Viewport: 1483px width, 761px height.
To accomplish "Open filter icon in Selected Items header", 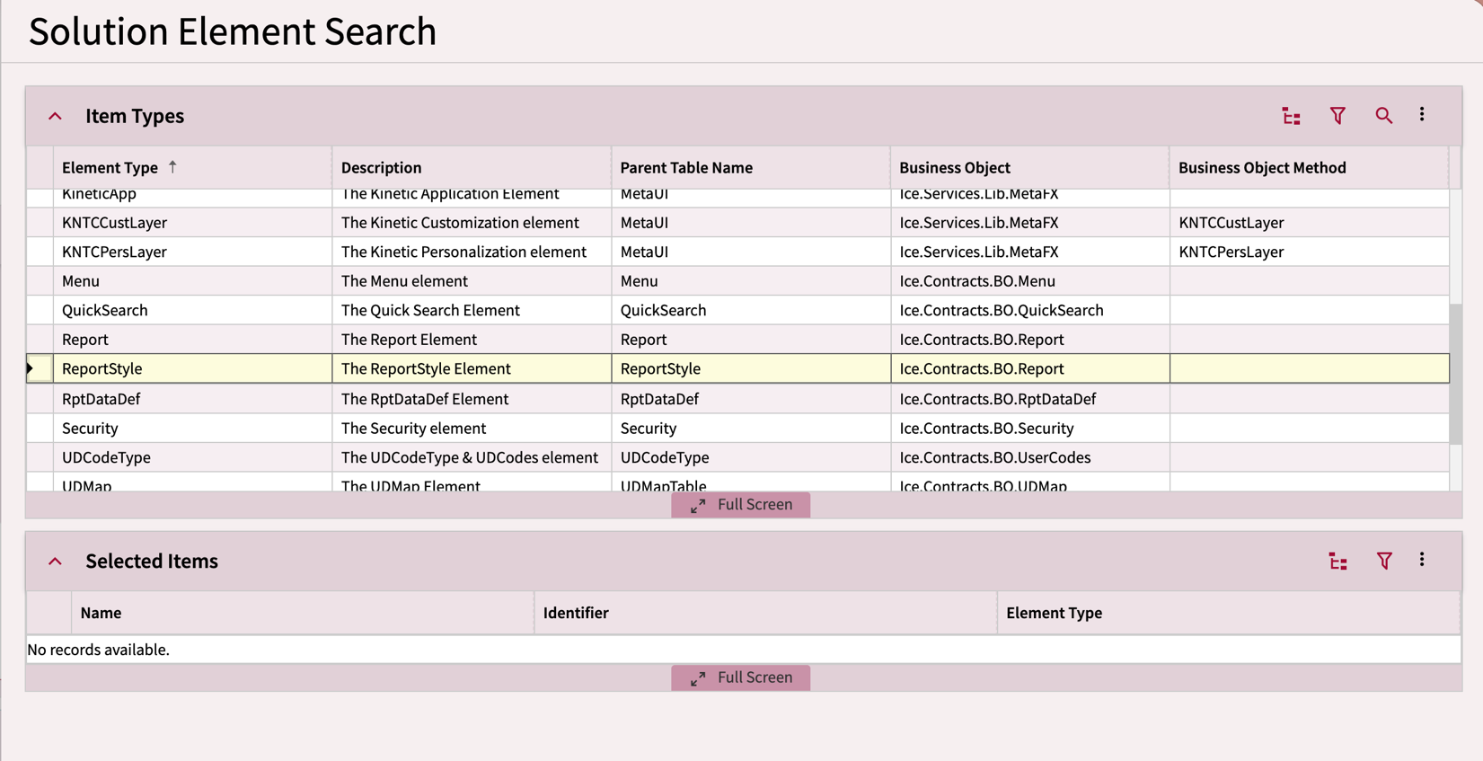I will 1384,562.
